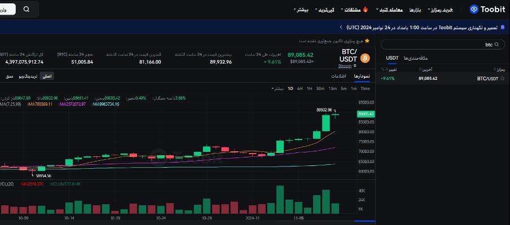Screen dimensions: 510x225
Task: Switch to علاقه‌مندی‌ها favorites tab
Action: 416,58
